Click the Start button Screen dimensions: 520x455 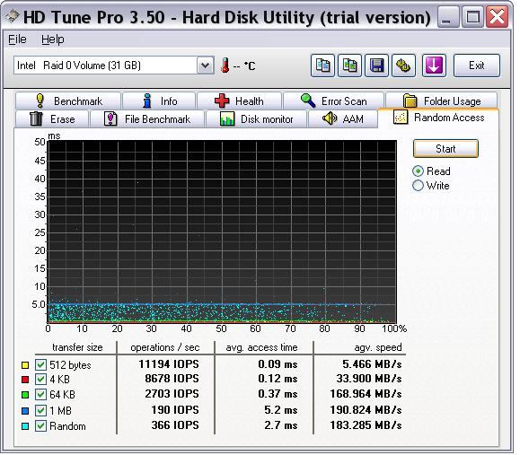tap(445, 148)
